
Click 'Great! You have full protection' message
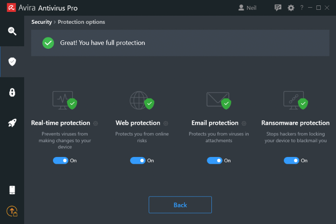click(103, 43)
